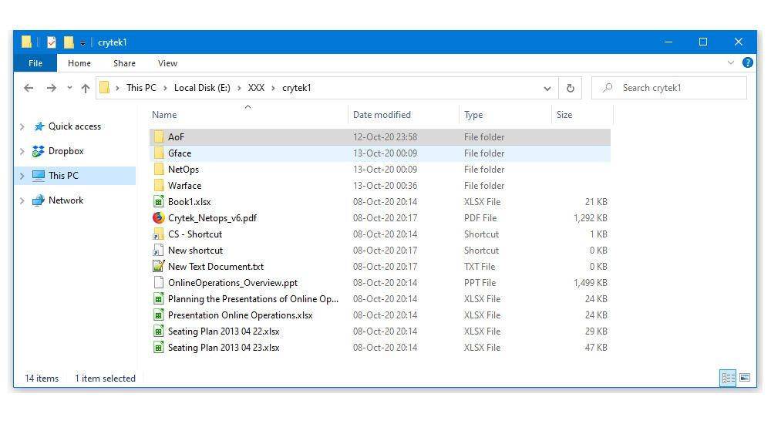
Task: Click XXX in the address breadcrumb
Action: click(256, 88)
